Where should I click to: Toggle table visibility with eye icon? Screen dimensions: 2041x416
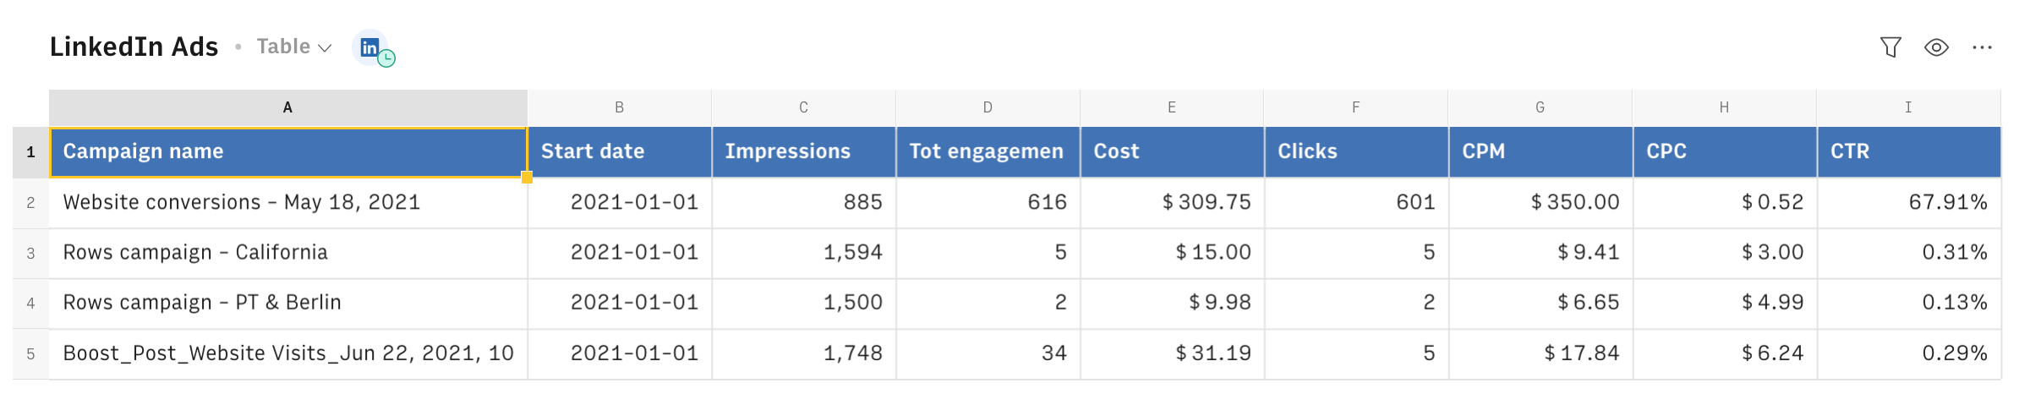click(x=1936, y=47)
